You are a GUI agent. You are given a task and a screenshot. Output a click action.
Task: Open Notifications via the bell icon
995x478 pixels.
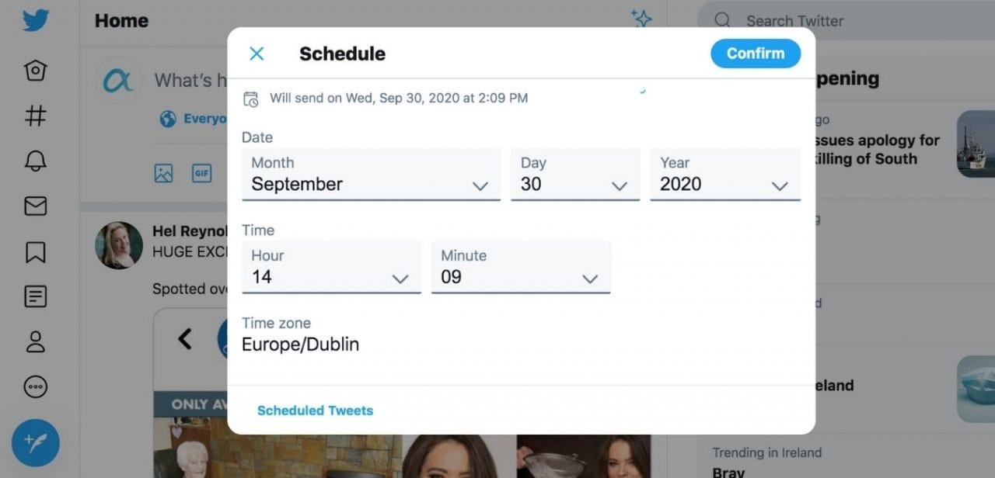(x=35, y=161)
